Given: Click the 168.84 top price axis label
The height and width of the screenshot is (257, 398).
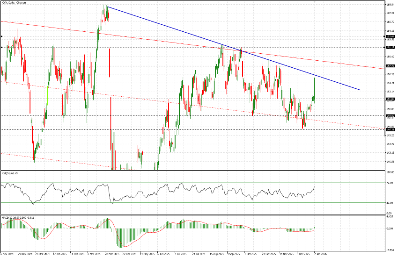Looking at the screenshot, I should coord(390,4).
